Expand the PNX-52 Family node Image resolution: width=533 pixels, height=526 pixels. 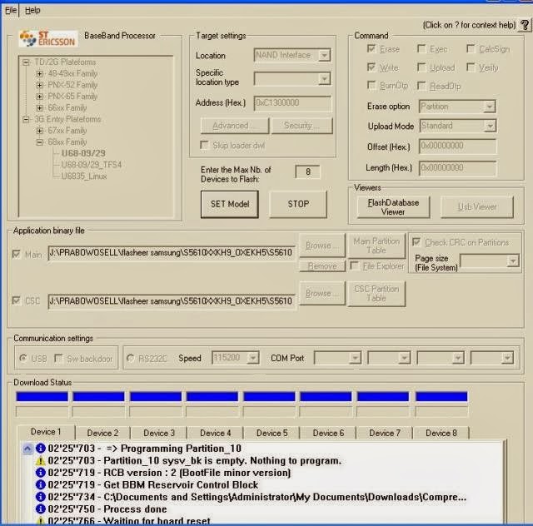[40, 85]
